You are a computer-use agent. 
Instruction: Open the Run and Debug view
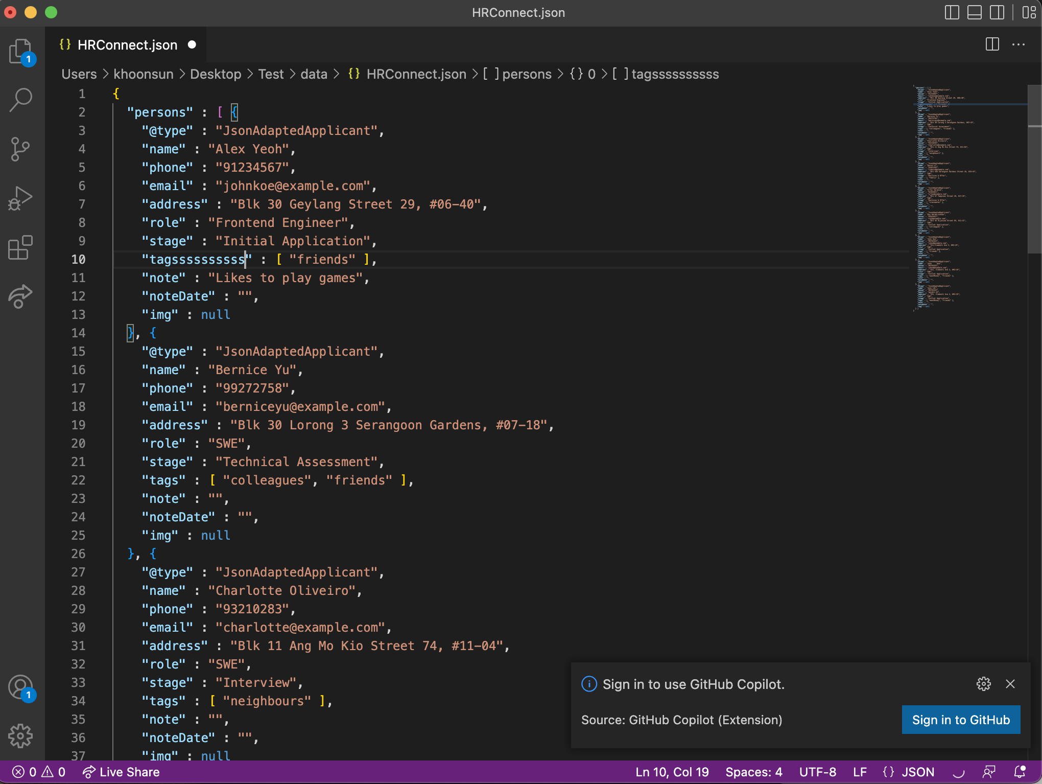click(x=20, y=198)
